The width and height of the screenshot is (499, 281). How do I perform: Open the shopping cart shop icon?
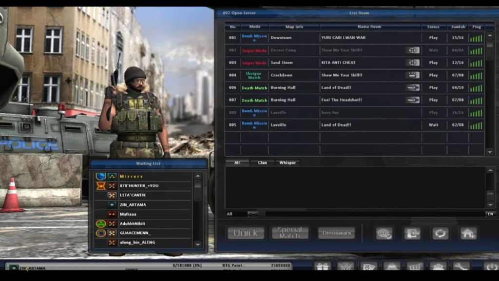[x=415, y=267]
